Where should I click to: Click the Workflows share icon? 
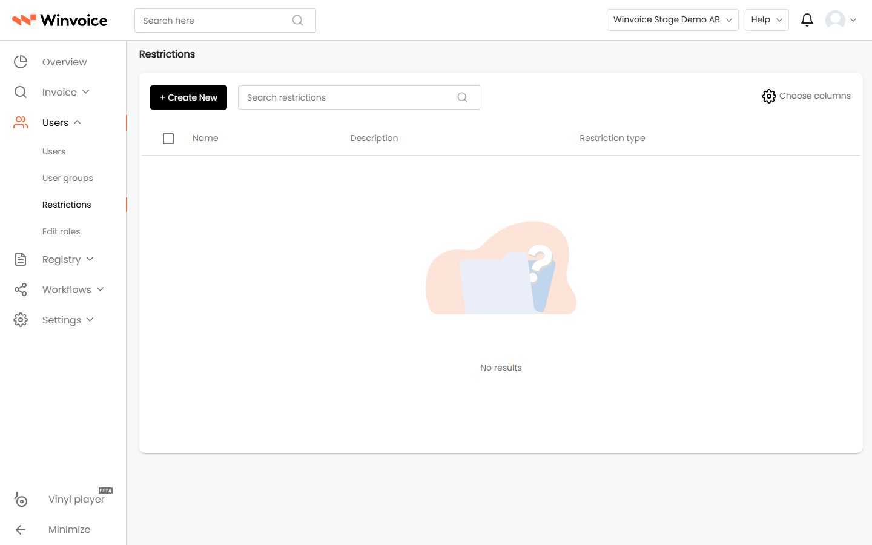point(21,289)
